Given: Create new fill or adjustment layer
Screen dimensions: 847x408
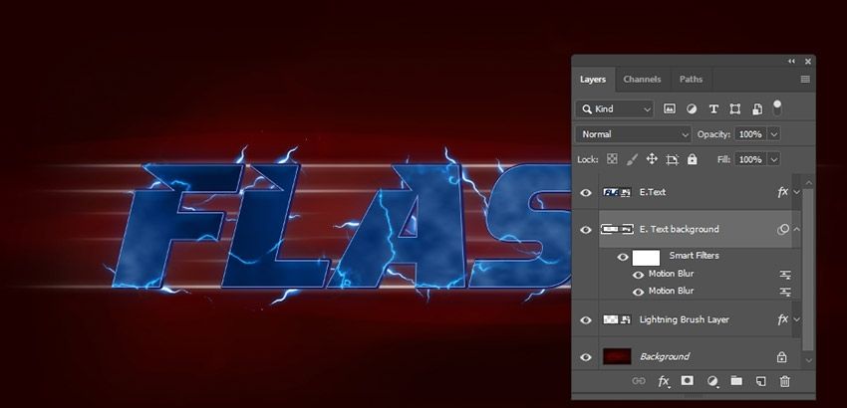Looking at the screenshot, I should coord(712,381).
